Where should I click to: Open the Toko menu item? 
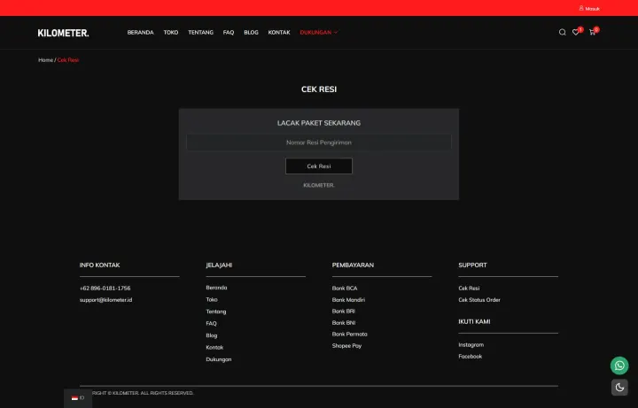[x=171, y=33]
